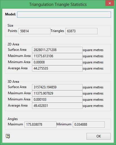
Task: Click the 3D Area group heading
Action: click(13, 82)
